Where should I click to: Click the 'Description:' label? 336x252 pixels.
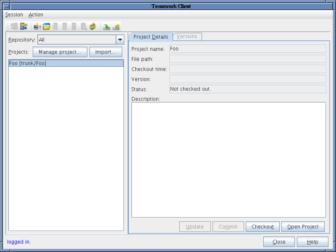pos(146,99)
